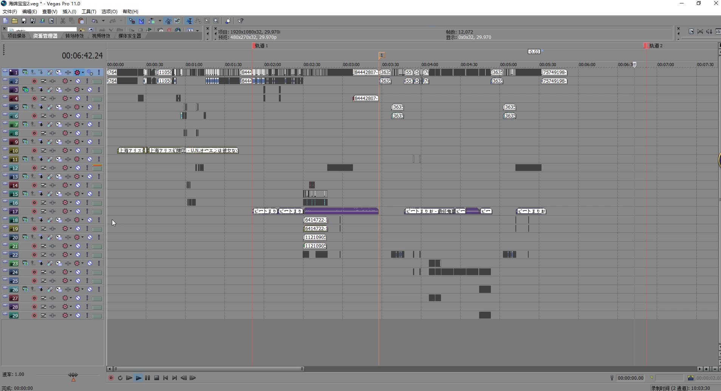
Task: Mute audio track 4
Action: coord(78,98)
